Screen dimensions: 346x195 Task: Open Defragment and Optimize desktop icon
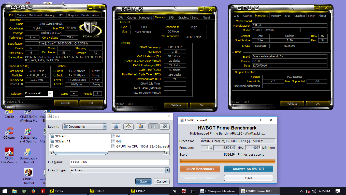pos(28,135)
